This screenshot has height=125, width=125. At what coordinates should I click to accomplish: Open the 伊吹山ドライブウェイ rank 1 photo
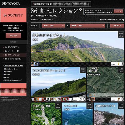click(77, 46)
